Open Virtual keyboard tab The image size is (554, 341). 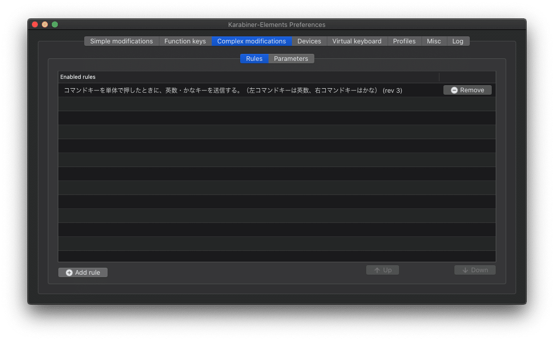(x=357, y=41)
